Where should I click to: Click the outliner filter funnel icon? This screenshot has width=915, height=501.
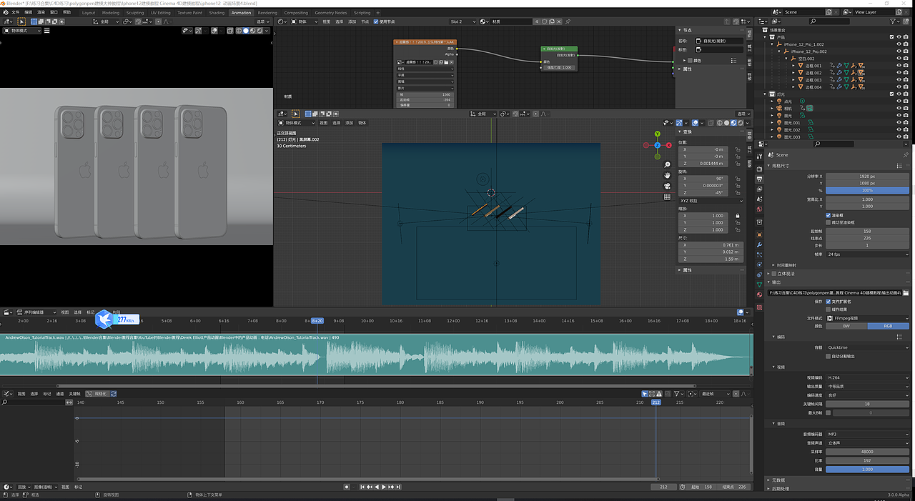point(894,21)
